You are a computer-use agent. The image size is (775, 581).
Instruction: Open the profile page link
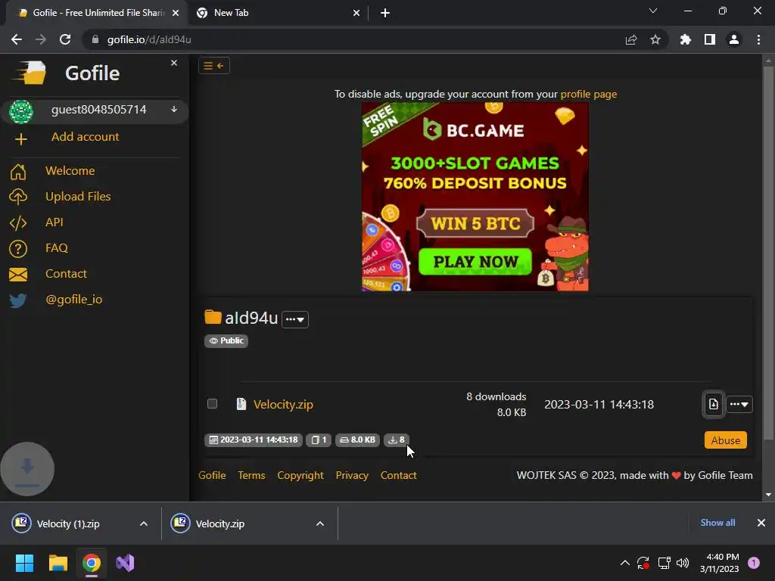pyautogui.click(x=589, y=94)
